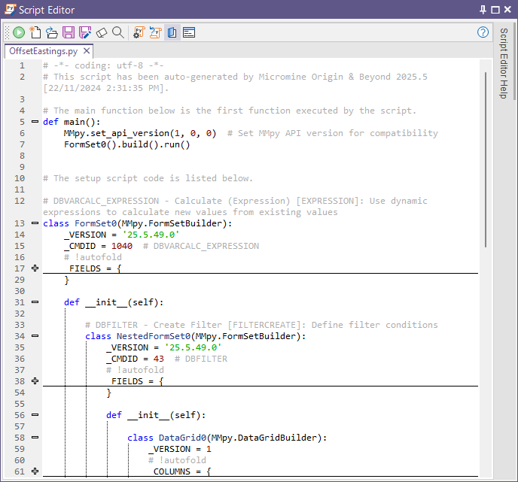Collapse the class NestedFormSet0 block

pyautogui.click(x=35, y=336)
